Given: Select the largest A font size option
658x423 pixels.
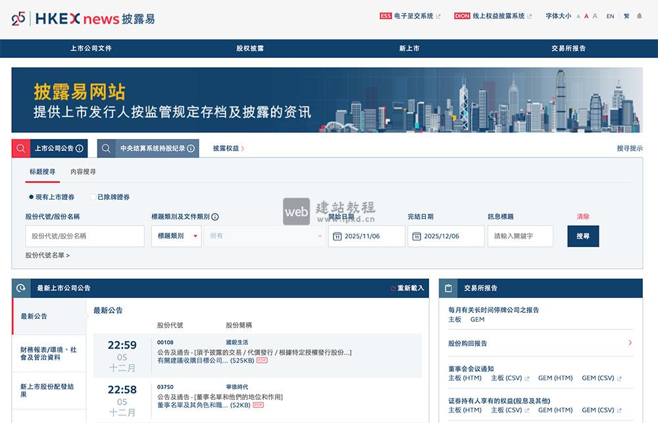Looking at the screenshot, I should (x=594, y=16).
